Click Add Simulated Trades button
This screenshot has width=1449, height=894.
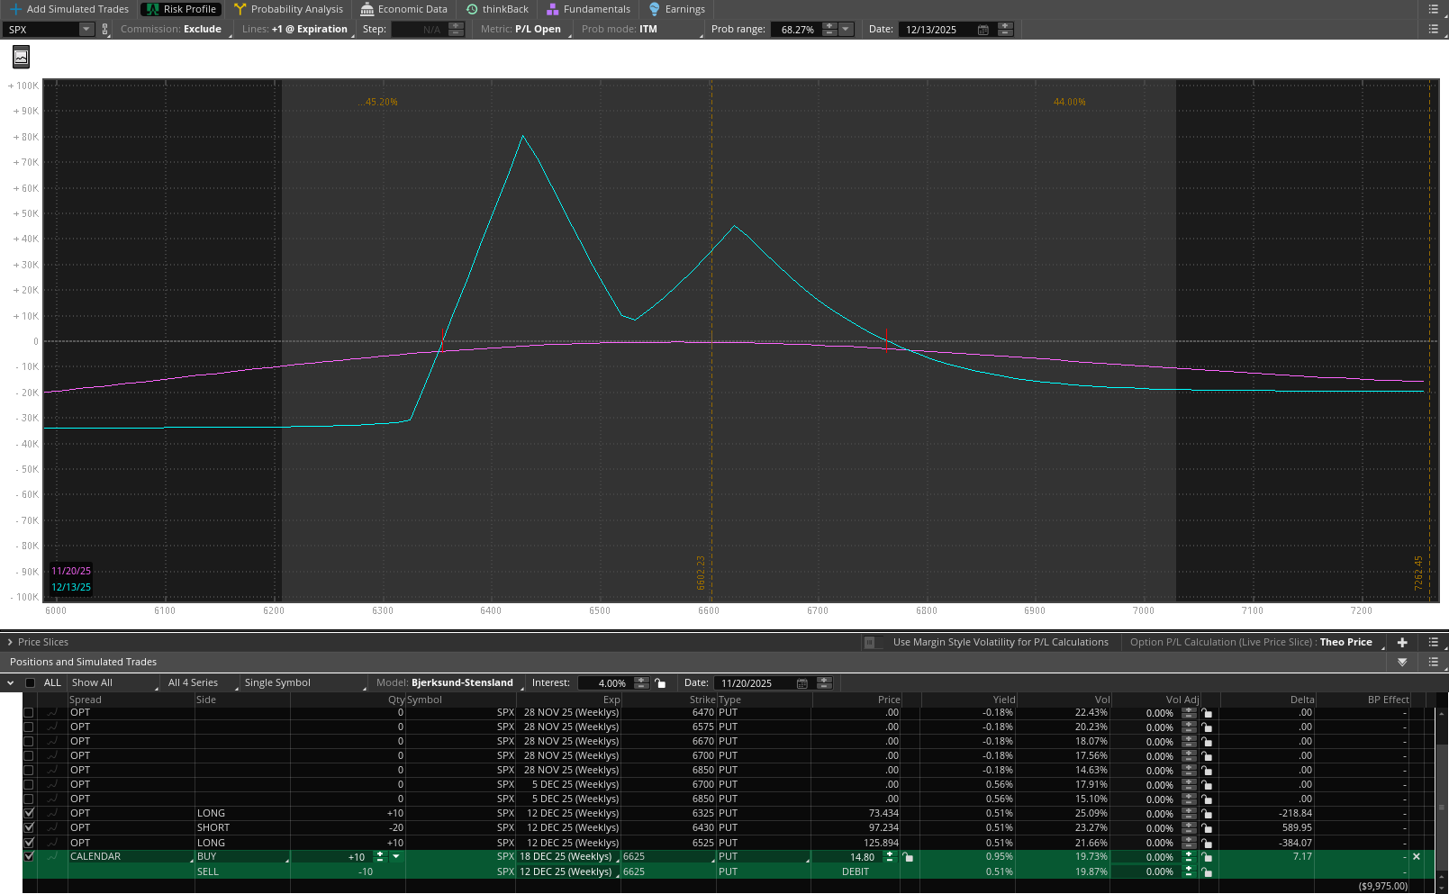pos(69,9)
